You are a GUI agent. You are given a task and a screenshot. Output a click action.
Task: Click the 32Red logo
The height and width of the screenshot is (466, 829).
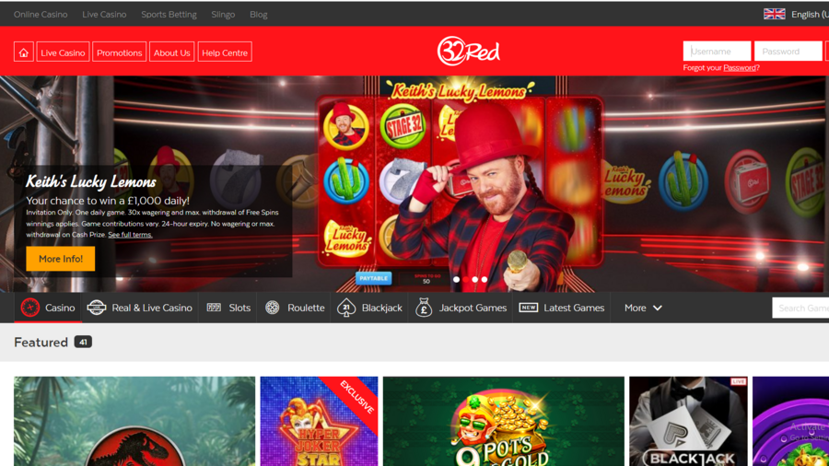pos(469,51)
